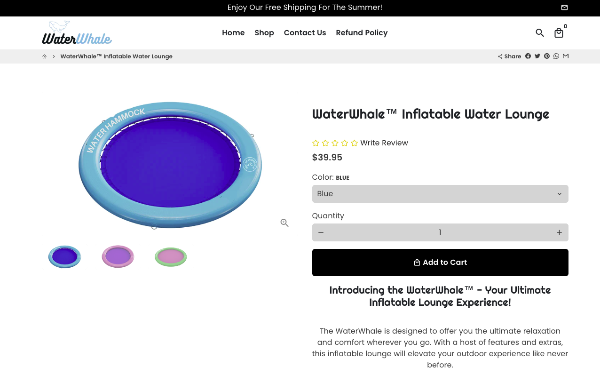The width and height of the screenshot is (600, 375).
Task: Click the Write Review link
Action: 384,143
